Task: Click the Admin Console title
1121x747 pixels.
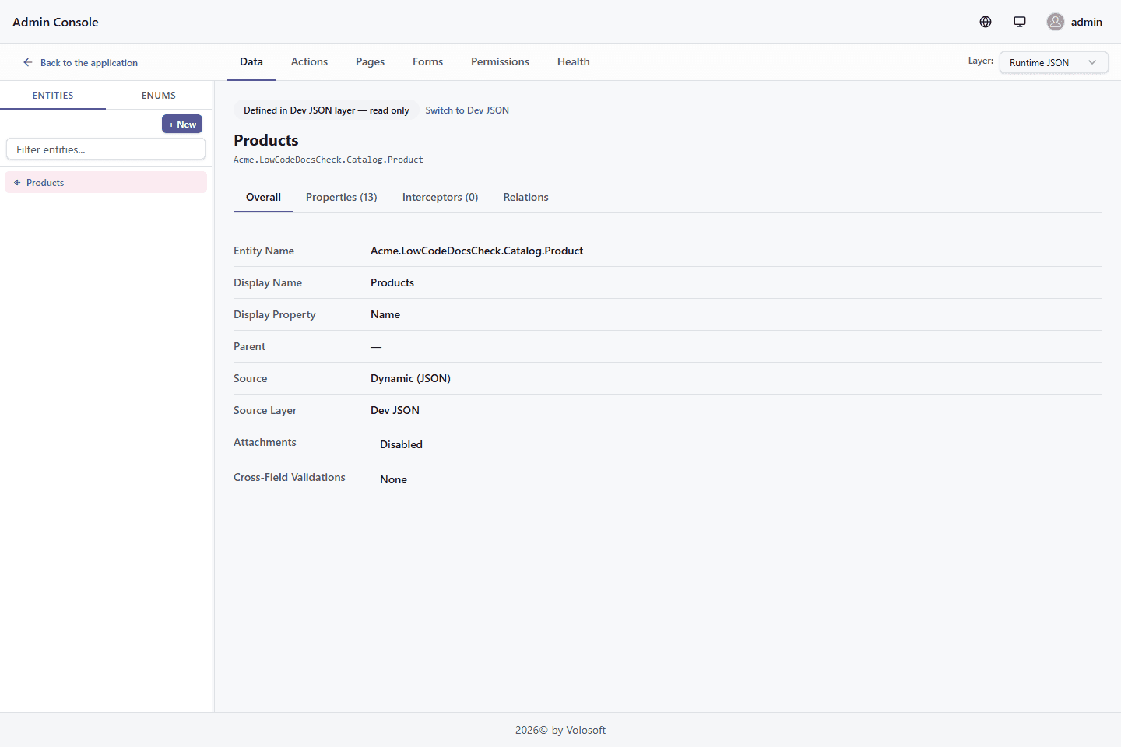Action: pyautogui.click(x=55, y=22)
